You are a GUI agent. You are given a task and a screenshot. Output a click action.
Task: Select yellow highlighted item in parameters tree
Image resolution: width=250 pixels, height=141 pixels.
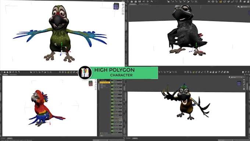[x=105, y=82]
